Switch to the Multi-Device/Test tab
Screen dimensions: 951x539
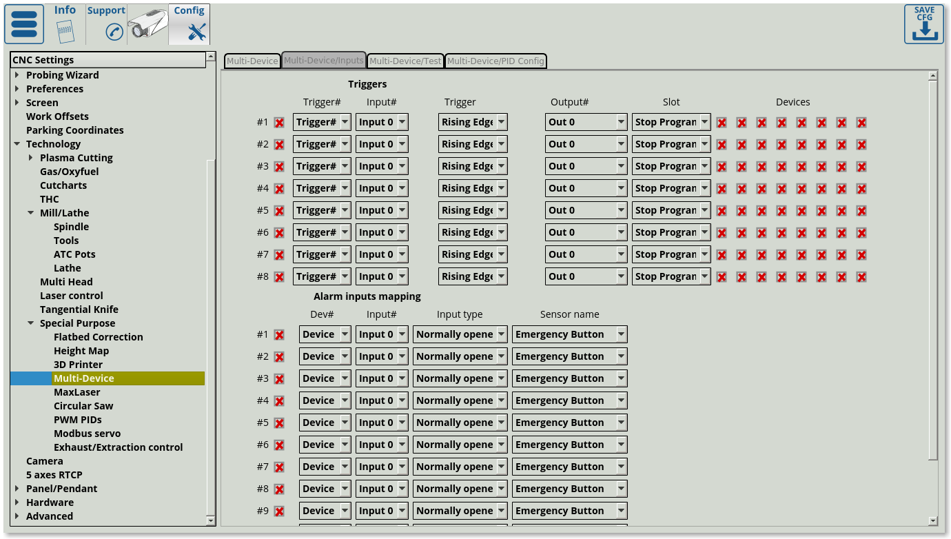click(405, 61)
